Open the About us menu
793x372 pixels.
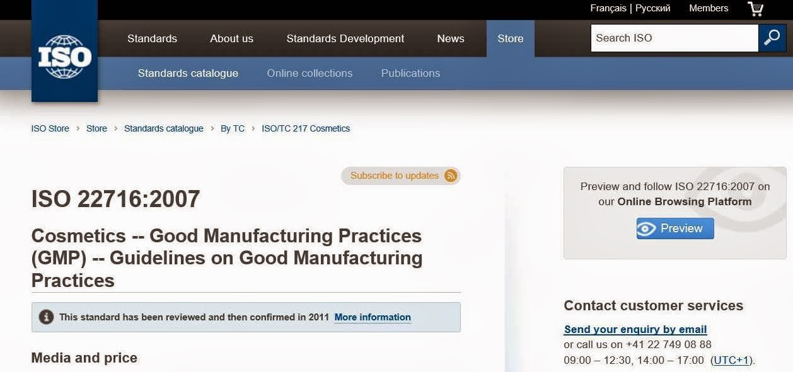point(231,38)
